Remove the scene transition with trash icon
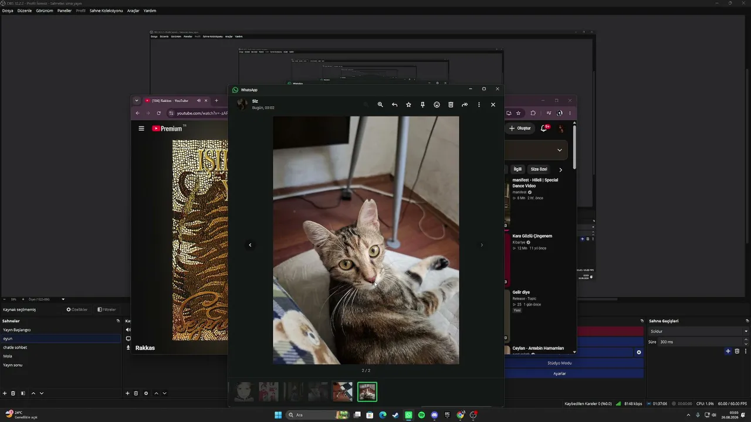Screen dimensions: 751x422 pyautogui.click(x=737, y=351)
